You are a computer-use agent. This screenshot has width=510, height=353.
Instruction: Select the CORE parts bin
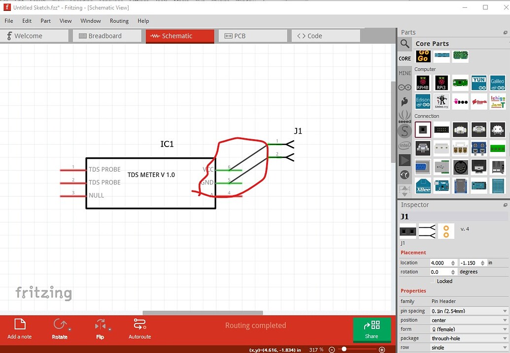pos(405,59)
